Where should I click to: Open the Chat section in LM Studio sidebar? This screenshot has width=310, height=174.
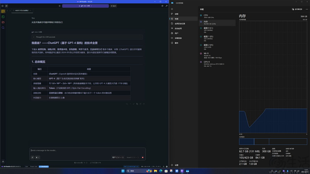pos(3,12)
